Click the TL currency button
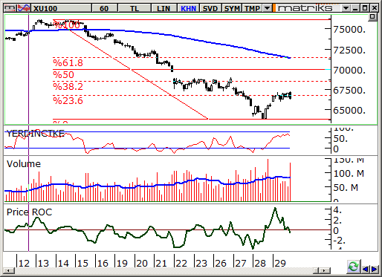This screenshot has height=277, width=382. [135, 8]
